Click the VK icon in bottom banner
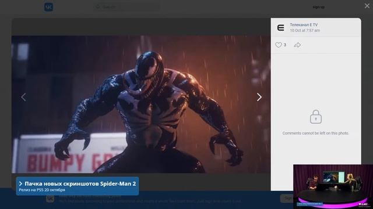373x209 pixels. point(50,199)
